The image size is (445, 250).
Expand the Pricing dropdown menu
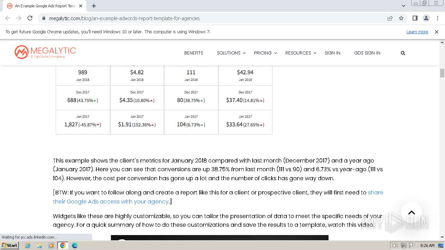point(265,53)
